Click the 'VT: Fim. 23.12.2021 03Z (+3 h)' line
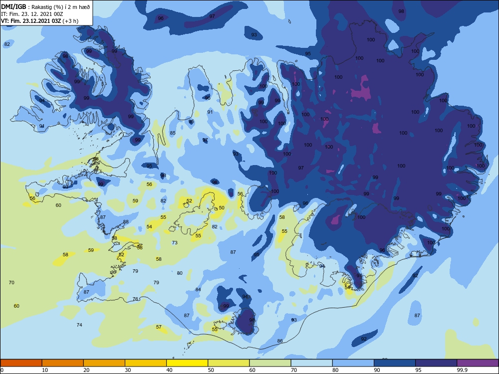The width and height of the screenshot is (499, 374). tap(39, 21)
